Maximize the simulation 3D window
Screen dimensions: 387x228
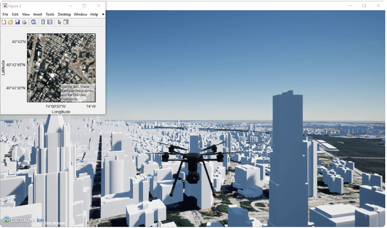pos(364,5)
